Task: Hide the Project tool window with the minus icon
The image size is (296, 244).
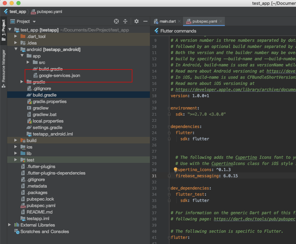Action: (145, 21)
